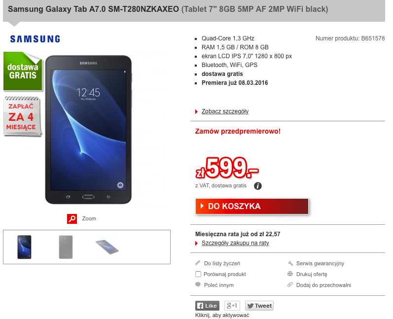Screen dimensions: 393x319
Task: Open the price info icon
Action: point(258,186)
